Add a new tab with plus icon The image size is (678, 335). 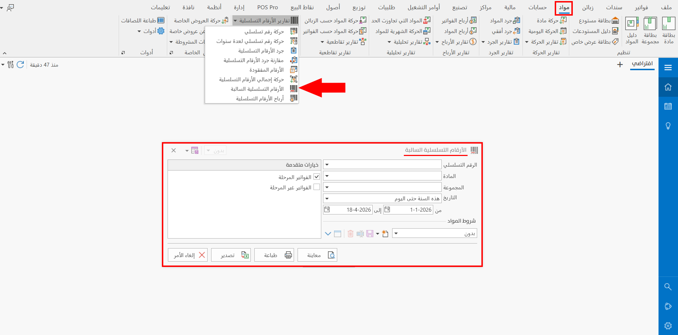pos(620,65)
